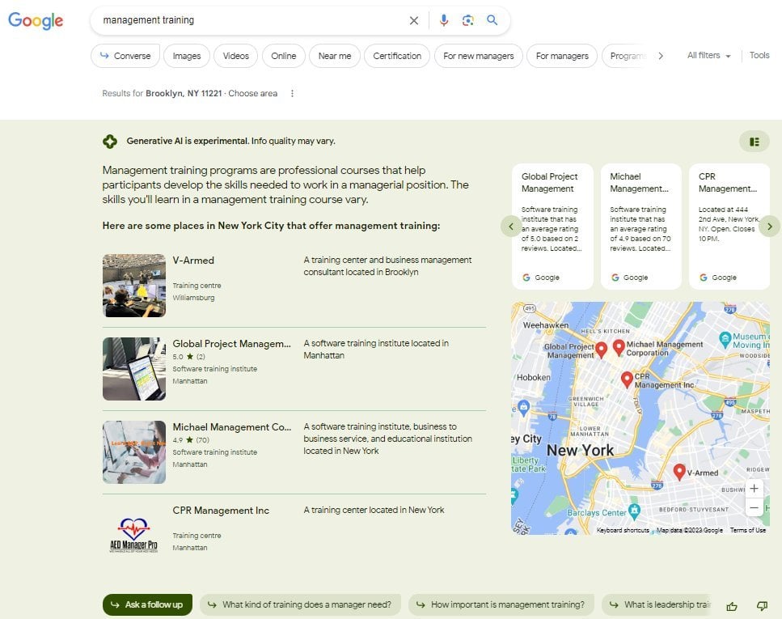Open map Keyboard shortcuts
The height and width of the screenshot is (619, 782).
pyautogui.click(x=623, y=530)
